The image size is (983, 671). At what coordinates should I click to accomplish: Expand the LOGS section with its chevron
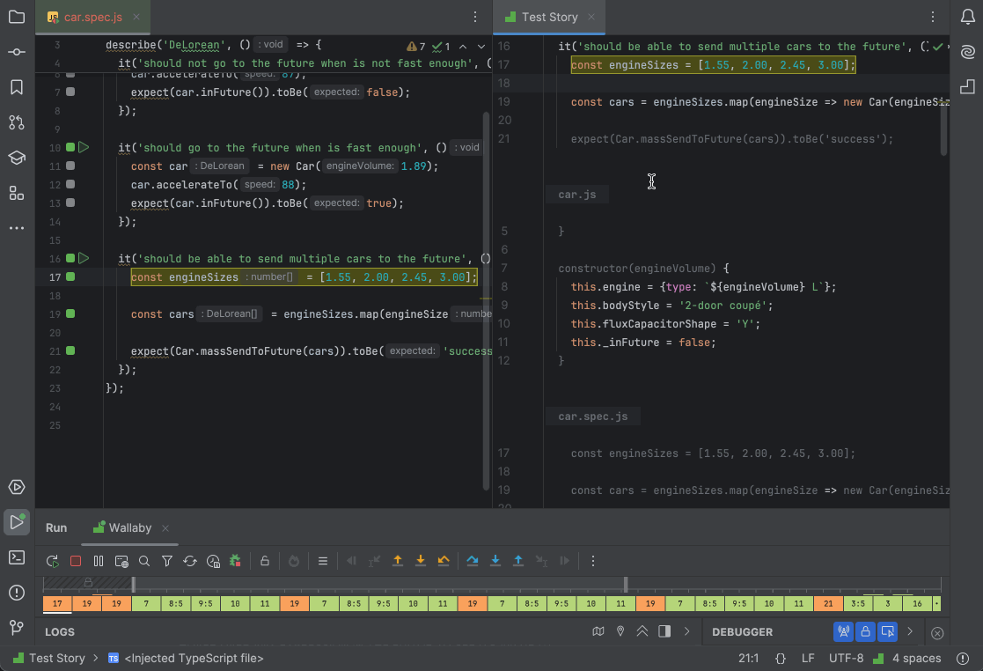click(x=642, y=631)
